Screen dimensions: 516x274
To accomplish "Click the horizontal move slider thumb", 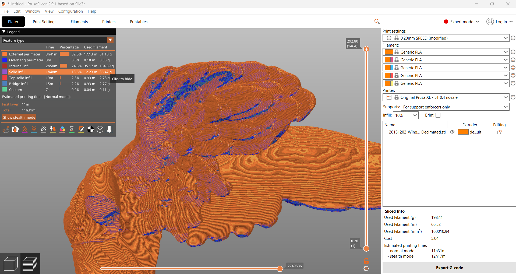I will click(280, 269).
